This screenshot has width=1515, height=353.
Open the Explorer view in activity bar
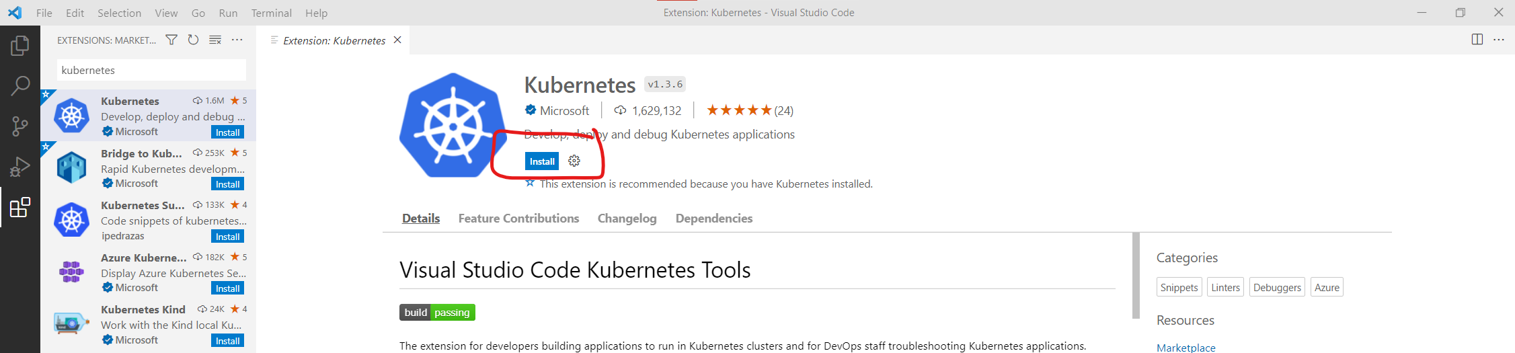[20, 45]
